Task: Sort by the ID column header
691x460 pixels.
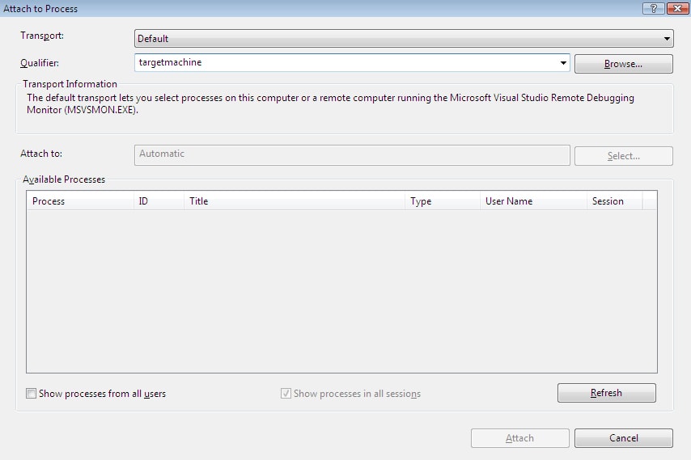Action: click(x=159, y=200)
